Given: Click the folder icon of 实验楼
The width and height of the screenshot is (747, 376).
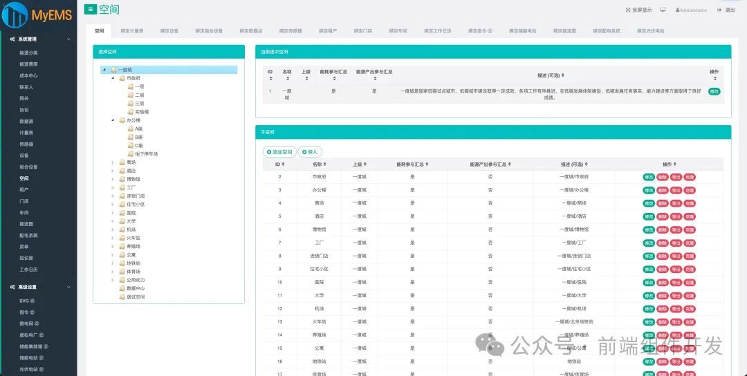Looking at the screenshot, I should tap(131, 112).
